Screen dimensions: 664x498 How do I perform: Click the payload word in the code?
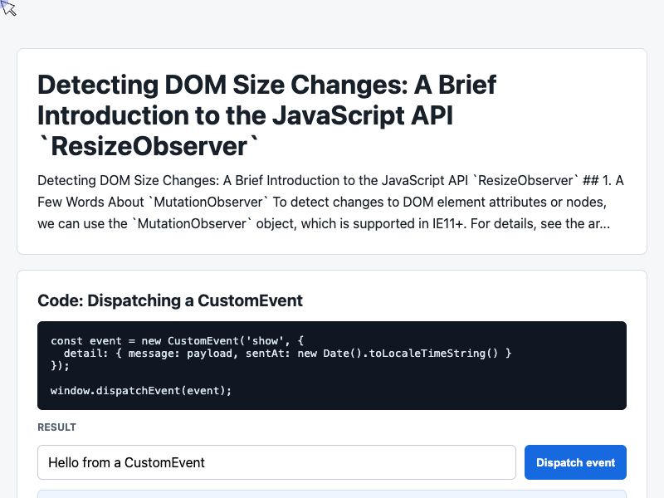pos(210,354)
